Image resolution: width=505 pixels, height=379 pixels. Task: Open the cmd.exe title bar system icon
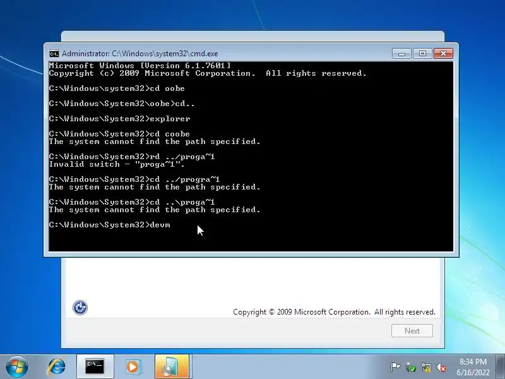coord(54,54)
